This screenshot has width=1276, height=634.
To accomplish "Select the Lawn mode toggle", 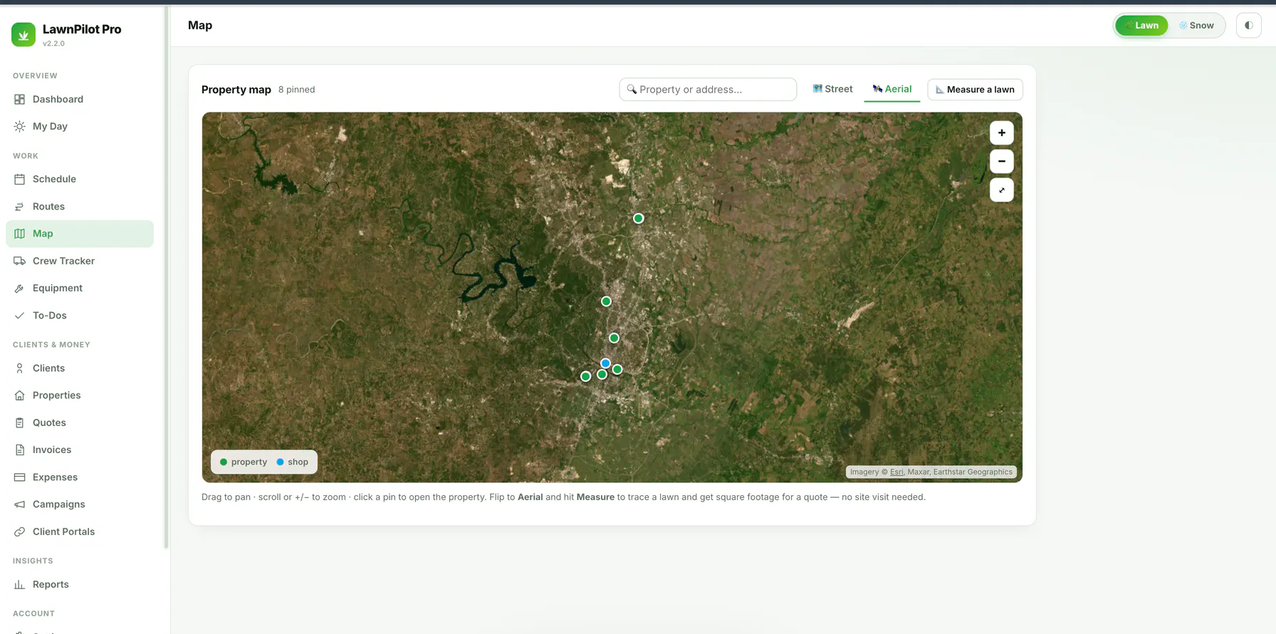I will click(x=1141, y=26).
